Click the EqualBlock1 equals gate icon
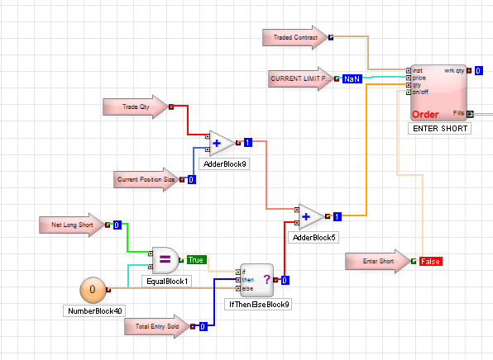Viewport: 493px width, 360px height. pos(165,260)
